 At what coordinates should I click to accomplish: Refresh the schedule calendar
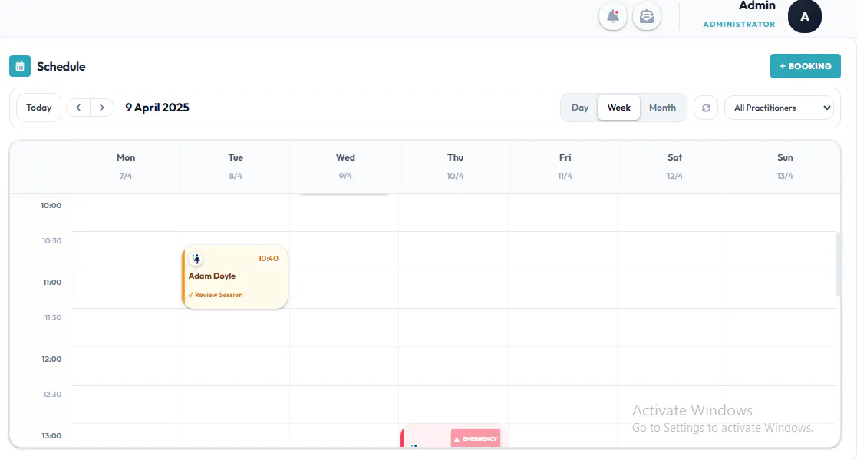pos(706,108)
